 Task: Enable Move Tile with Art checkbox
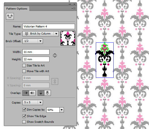24,71
